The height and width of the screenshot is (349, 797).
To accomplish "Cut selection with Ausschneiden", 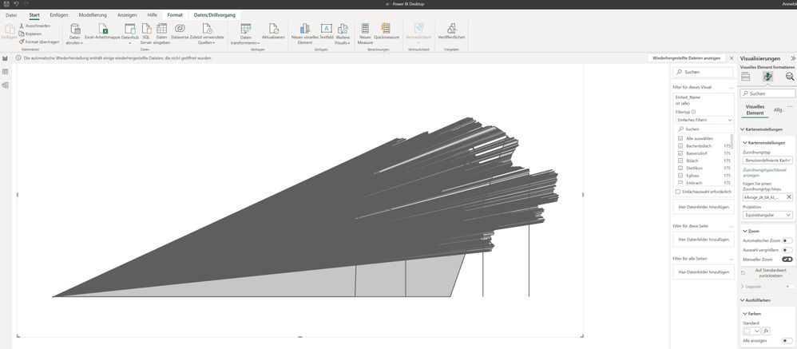I will pyautogui.click(x=34, y=26).
